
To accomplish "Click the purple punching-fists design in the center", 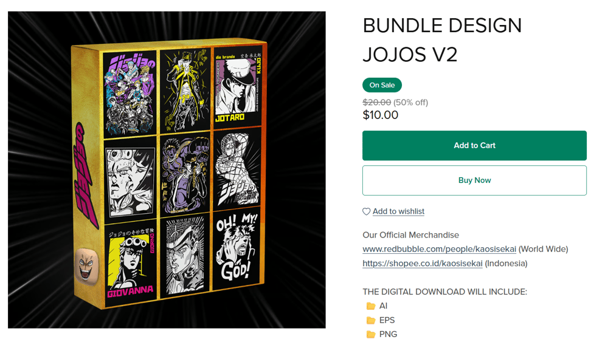I will click(x=185, y=174).
